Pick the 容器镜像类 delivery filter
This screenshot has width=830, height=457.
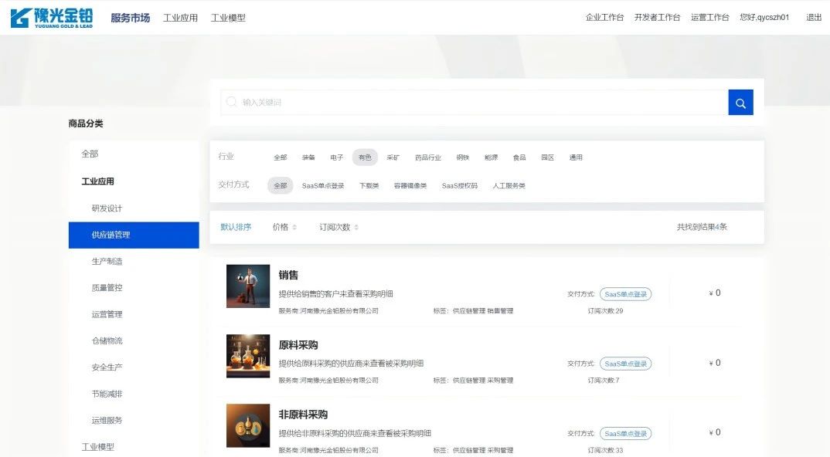pyautogui.click(x=410, y=186)
